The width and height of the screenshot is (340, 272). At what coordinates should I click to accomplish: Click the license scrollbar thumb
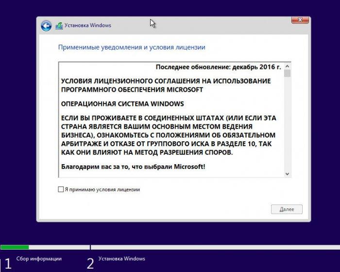(288, 73)
